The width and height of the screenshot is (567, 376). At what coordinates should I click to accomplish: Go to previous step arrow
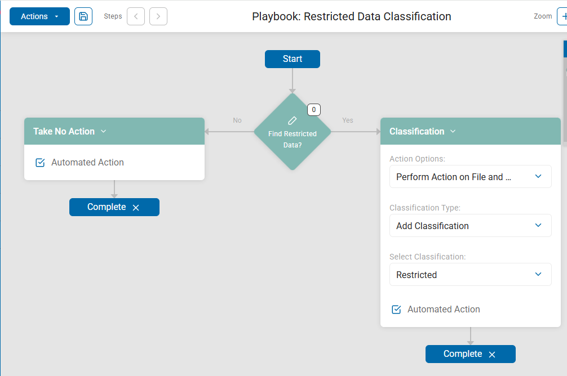pos(136,16)
